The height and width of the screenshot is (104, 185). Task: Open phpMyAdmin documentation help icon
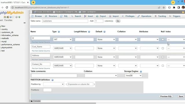[x=11, y=17]
